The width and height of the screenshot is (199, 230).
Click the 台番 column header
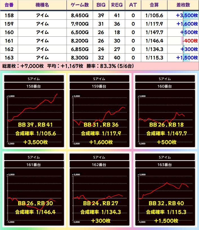coord(9,5)
